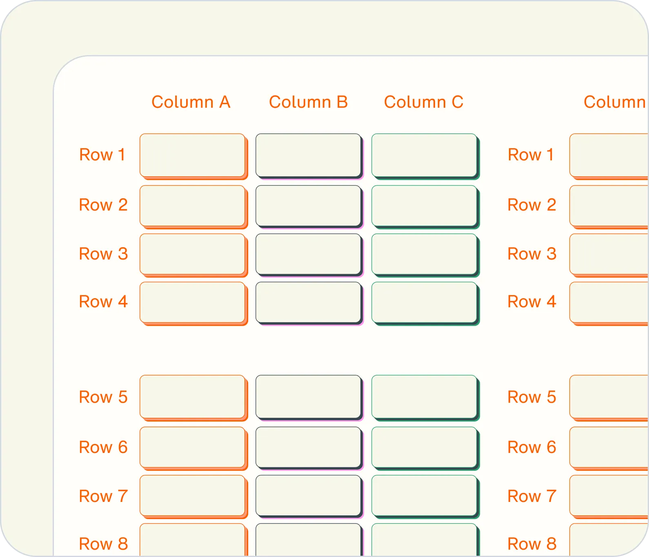Click the Column A cell in Row 1
649x557 pixels.
tap(192, 155)
